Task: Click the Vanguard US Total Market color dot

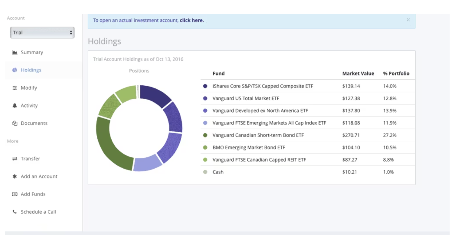Action: (x=205, y=98)
